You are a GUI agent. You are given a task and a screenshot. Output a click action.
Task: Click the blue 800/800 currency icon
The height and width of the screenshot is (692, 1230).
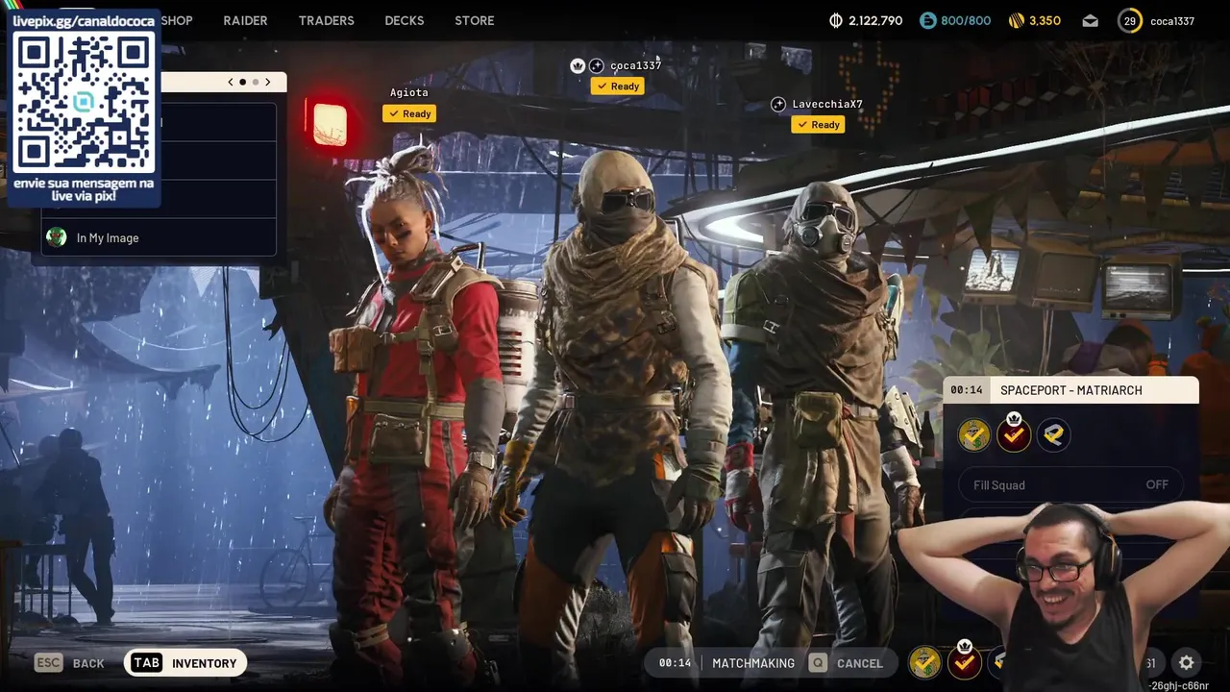coord(927,20)
